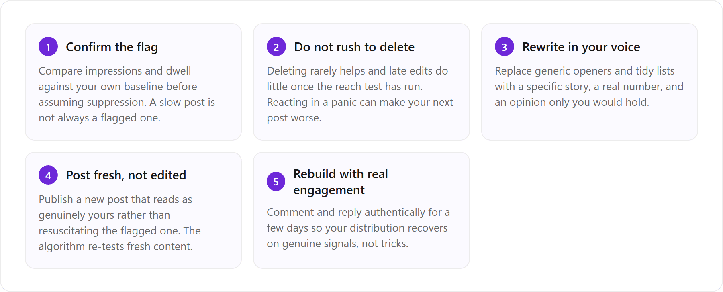Click the text about deleting rarely helps

tap(360, 94)
